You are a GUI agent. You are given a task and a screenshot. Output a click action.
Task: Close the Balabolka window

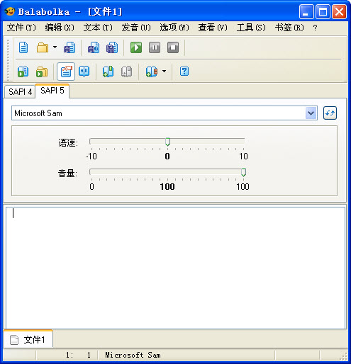click(x=339, y=11)
